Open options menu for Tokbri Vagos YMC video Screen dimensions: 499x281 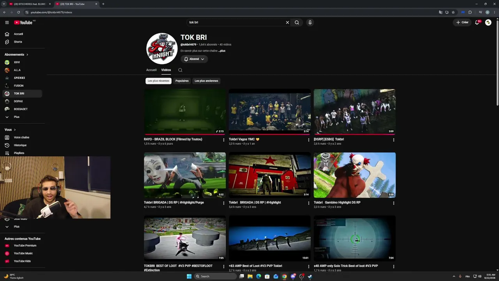309,140
